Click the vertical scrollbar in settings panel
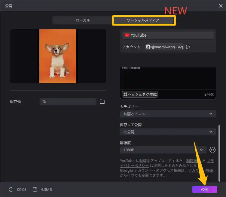Screen dimensions: 226x197 pyautogui.click(x=219, y=153)
